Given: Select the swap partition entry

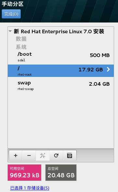Looking at the screenshot, I should point(61,86).
